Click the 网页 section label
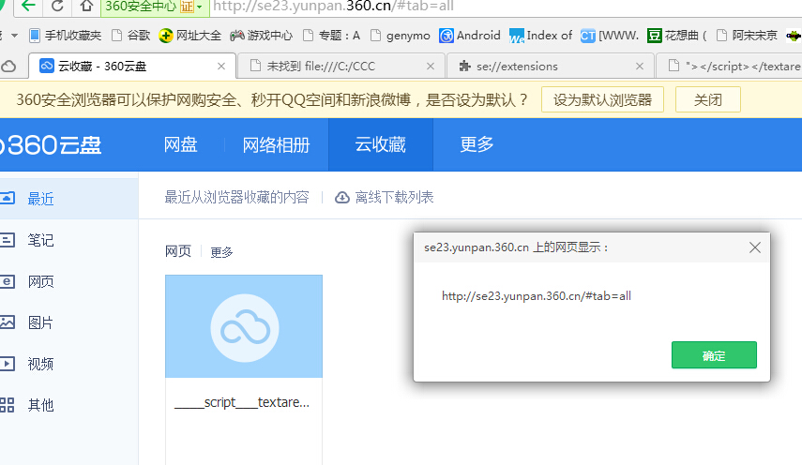This screenshot has height=465, width=802. click(x=178, y=251)
